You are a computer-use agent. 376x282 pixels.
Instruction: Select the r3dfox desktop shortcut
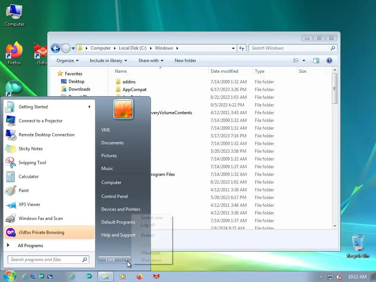pyautogui.click(x=40, y=53)
